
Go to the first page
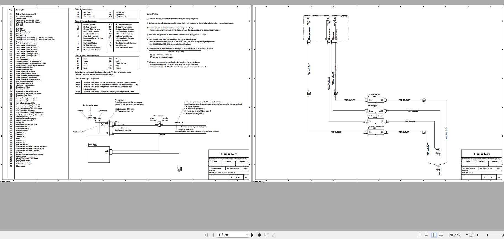tap(206, 235)
